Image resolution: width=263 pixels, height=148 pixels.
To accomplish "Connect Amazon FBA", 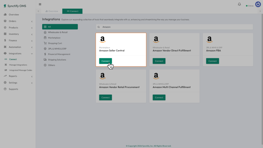I will click(x=212, y=61).
